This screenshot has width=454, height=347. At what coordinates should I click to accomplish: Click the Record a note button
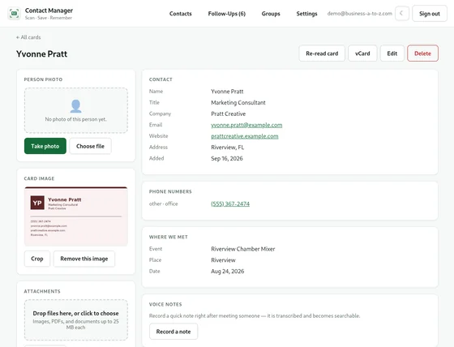click(173, 332)
